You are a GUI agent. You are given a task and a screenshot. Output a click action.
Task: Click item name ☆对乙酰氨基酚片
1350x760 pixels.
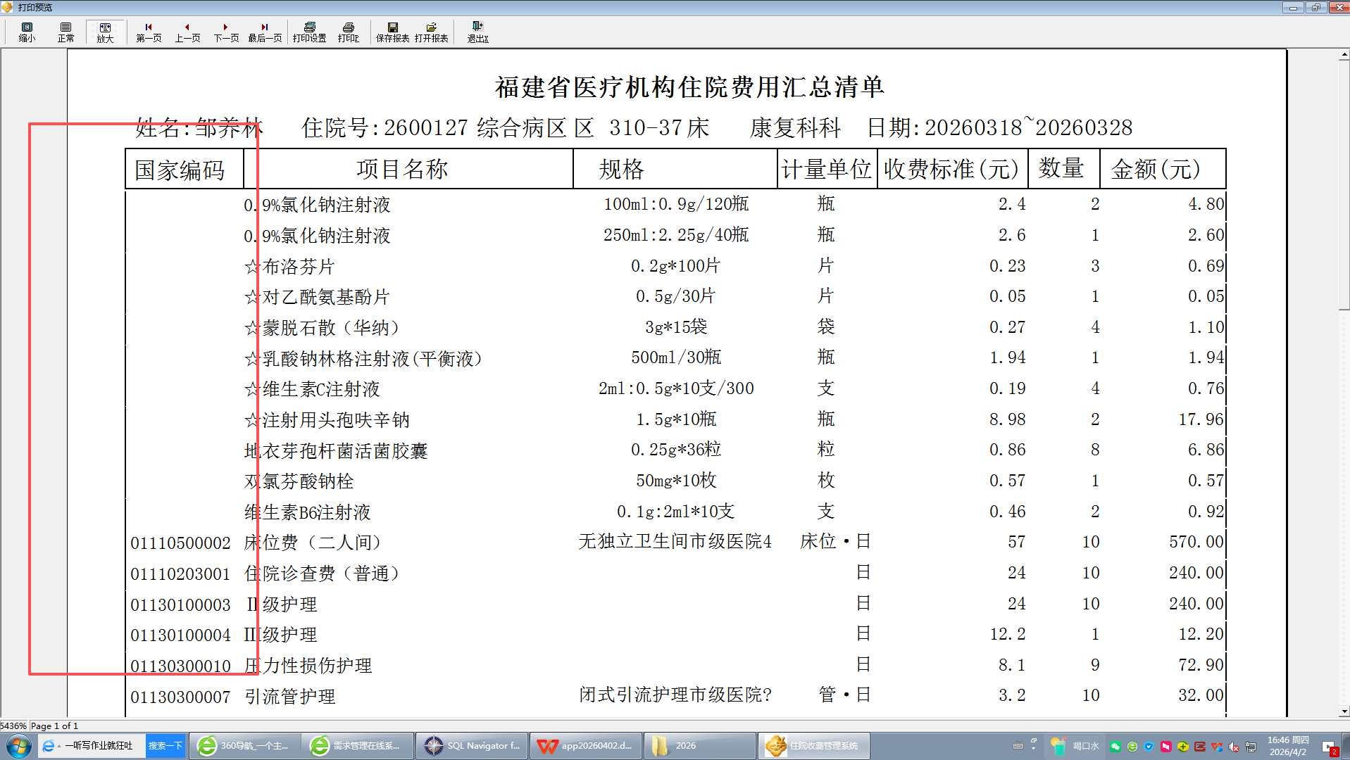coord(317,297)
